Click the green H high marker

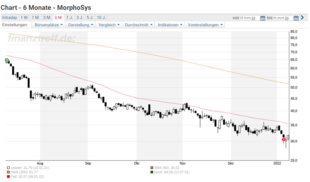7,60
